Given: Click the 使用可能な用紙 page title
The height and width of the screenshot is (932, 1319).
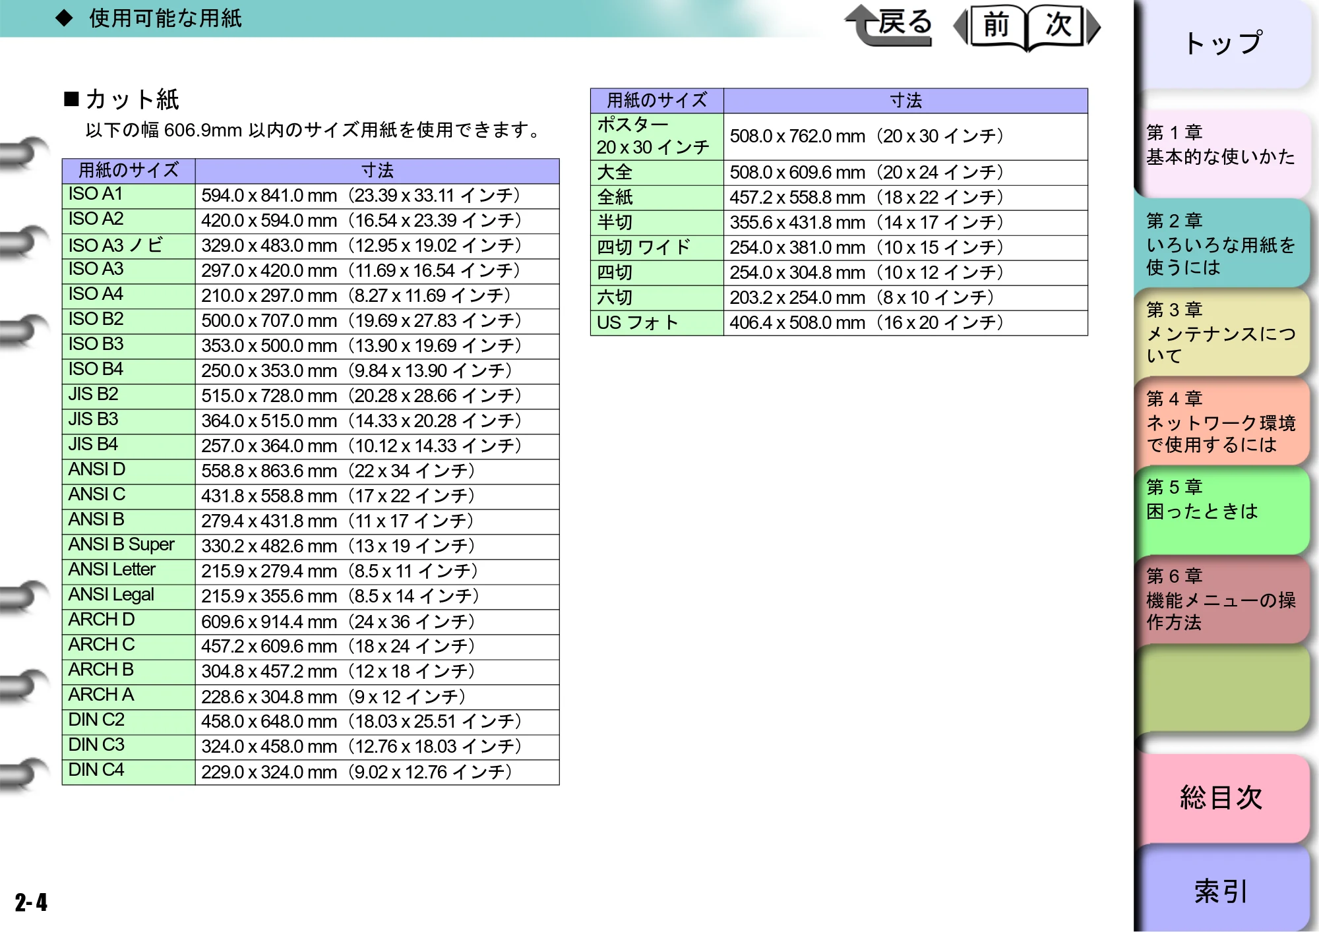Looking at the screenshot, I should coord(166,18).
